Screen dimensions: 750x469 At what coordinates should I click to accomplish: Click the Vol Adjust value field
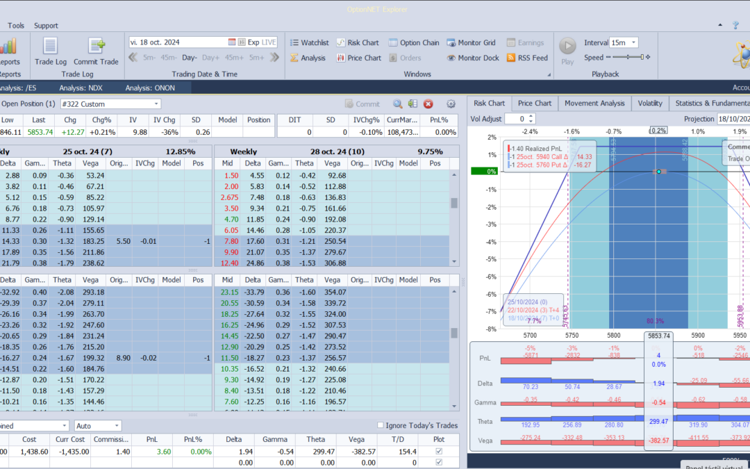[516, 119]
